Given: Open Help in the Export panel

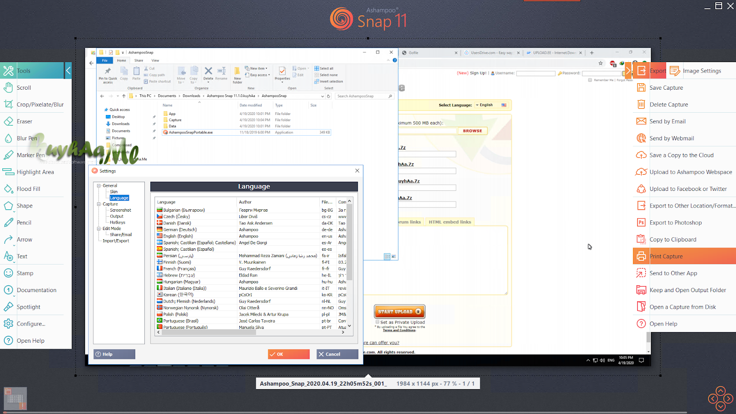Looking at the screenshot, I should (684, 324).
